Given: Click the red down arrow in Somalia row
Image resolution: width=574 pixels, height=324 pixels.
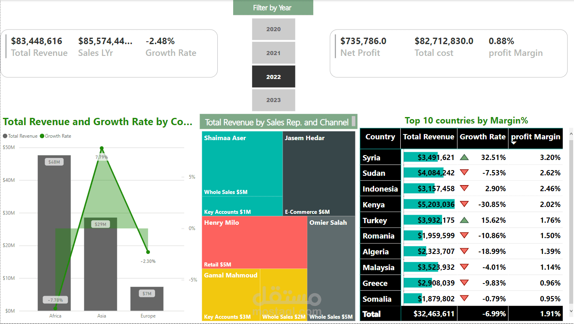Looking at the screenshot, I should coord(464,298).
